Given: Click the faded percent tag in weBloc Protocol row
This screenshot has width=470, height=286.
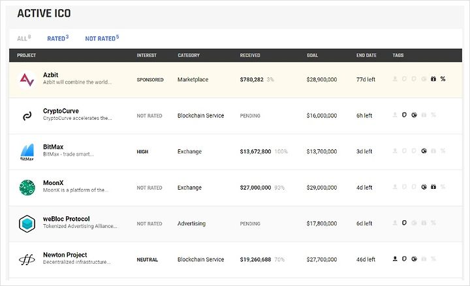Looking at the screenshot, I should click(433, 223).
